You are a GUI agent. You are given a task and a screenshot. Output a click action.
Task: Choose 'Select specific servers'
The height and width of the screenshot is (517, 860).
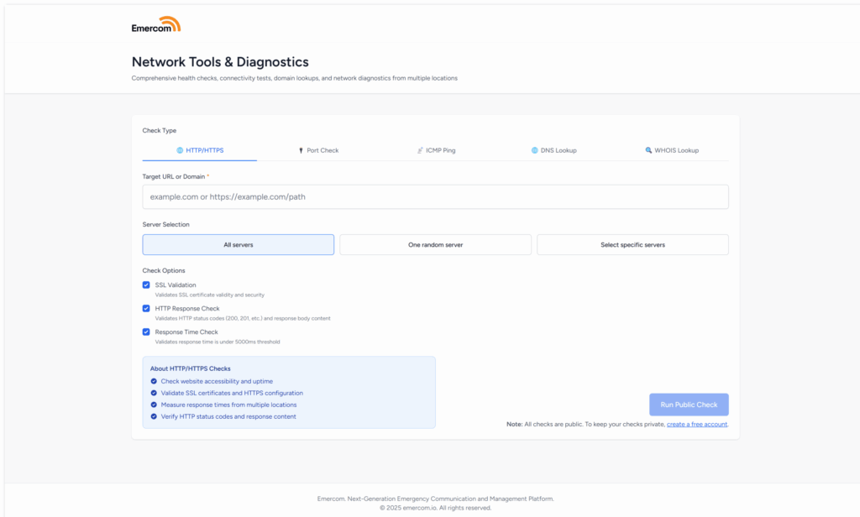pyautogui.click(x=632, y=244)
